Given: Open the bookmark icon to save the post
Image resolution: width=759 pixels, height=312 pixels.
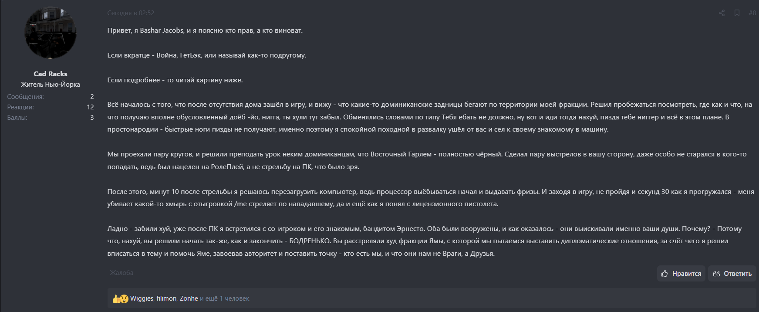Looking at the screenshot, I should click(736, 13).
